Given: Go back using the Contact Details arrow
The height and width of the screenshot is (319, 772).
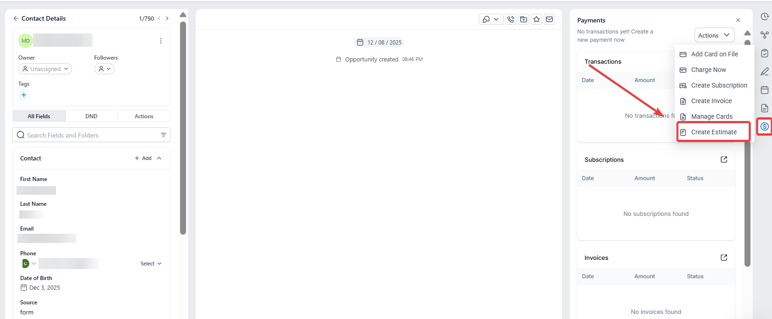Looking at the screenshot, I should (16, 18).
